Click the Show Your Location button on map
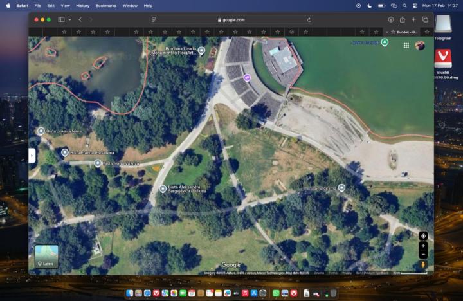 (423, 236)
